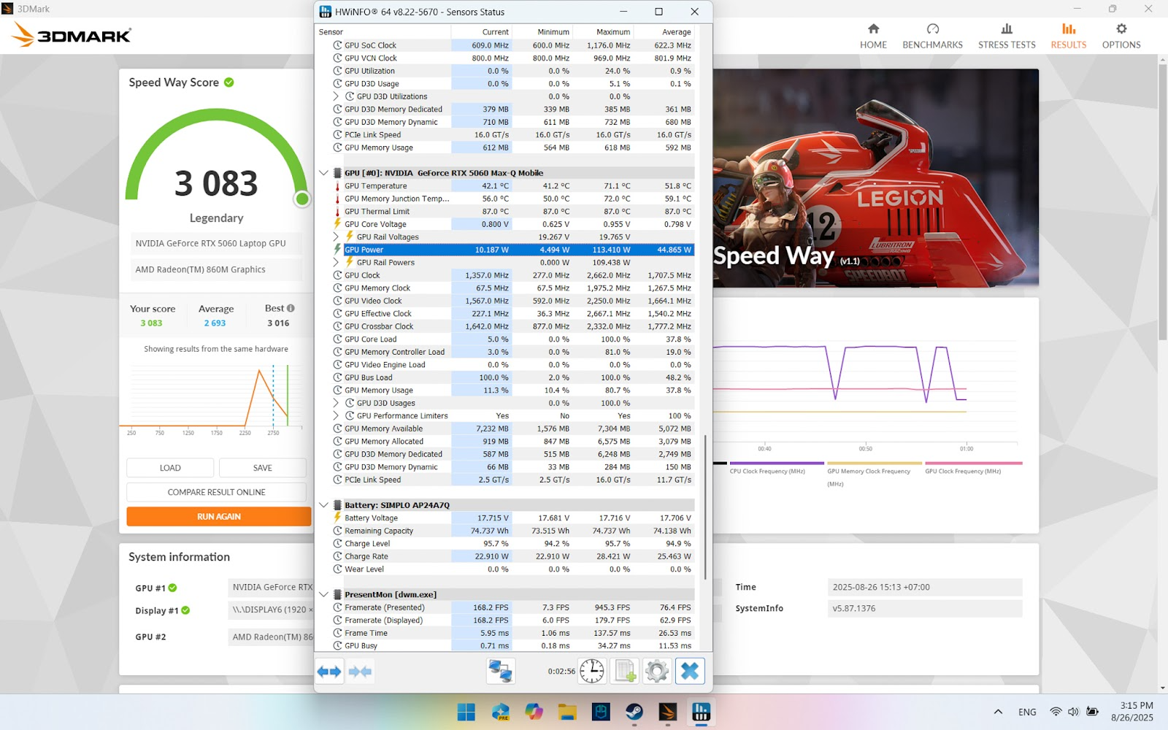The height and width of the screenshot is (730, 1168).
Task: Click the Sensor column header
Action: [x=383, y=31]
